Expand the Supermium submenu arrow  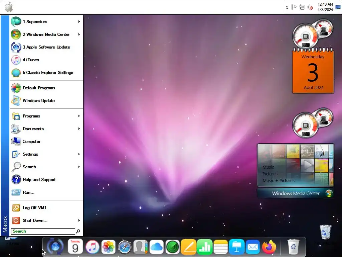coord(79,22)
